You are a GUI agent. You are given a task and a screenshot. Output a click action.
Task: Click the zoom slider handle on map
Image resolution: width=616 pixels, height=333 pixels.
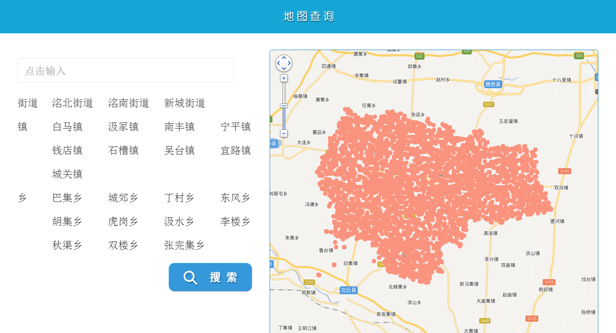click(x=284, y=106)
